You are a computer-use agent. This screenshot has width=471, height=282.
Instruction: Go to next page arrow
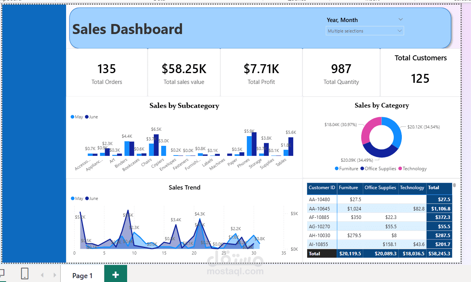tap(54, 275)
